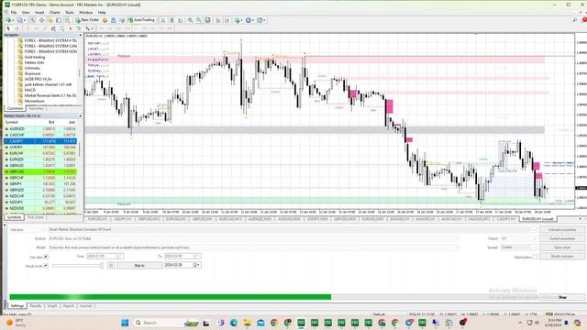Select CADJPY row in Market Watch
The height and width of the screenshot is (330, 587).
pos(40,141)
